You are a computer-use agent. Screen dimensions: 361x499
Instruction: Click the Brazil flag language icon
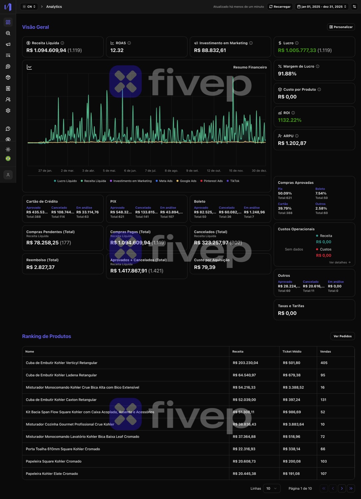pos(8,159)
